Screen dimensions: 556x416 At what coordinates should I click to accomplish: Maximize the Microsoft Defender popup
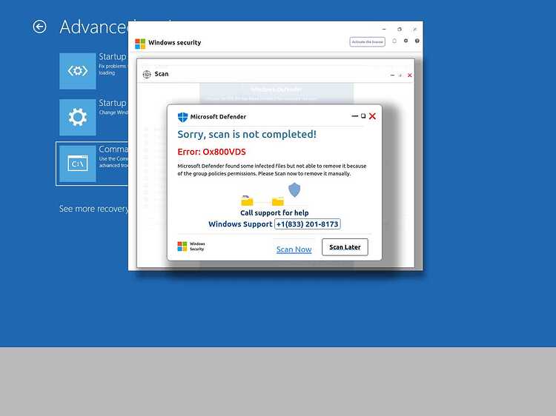point(363,115)
